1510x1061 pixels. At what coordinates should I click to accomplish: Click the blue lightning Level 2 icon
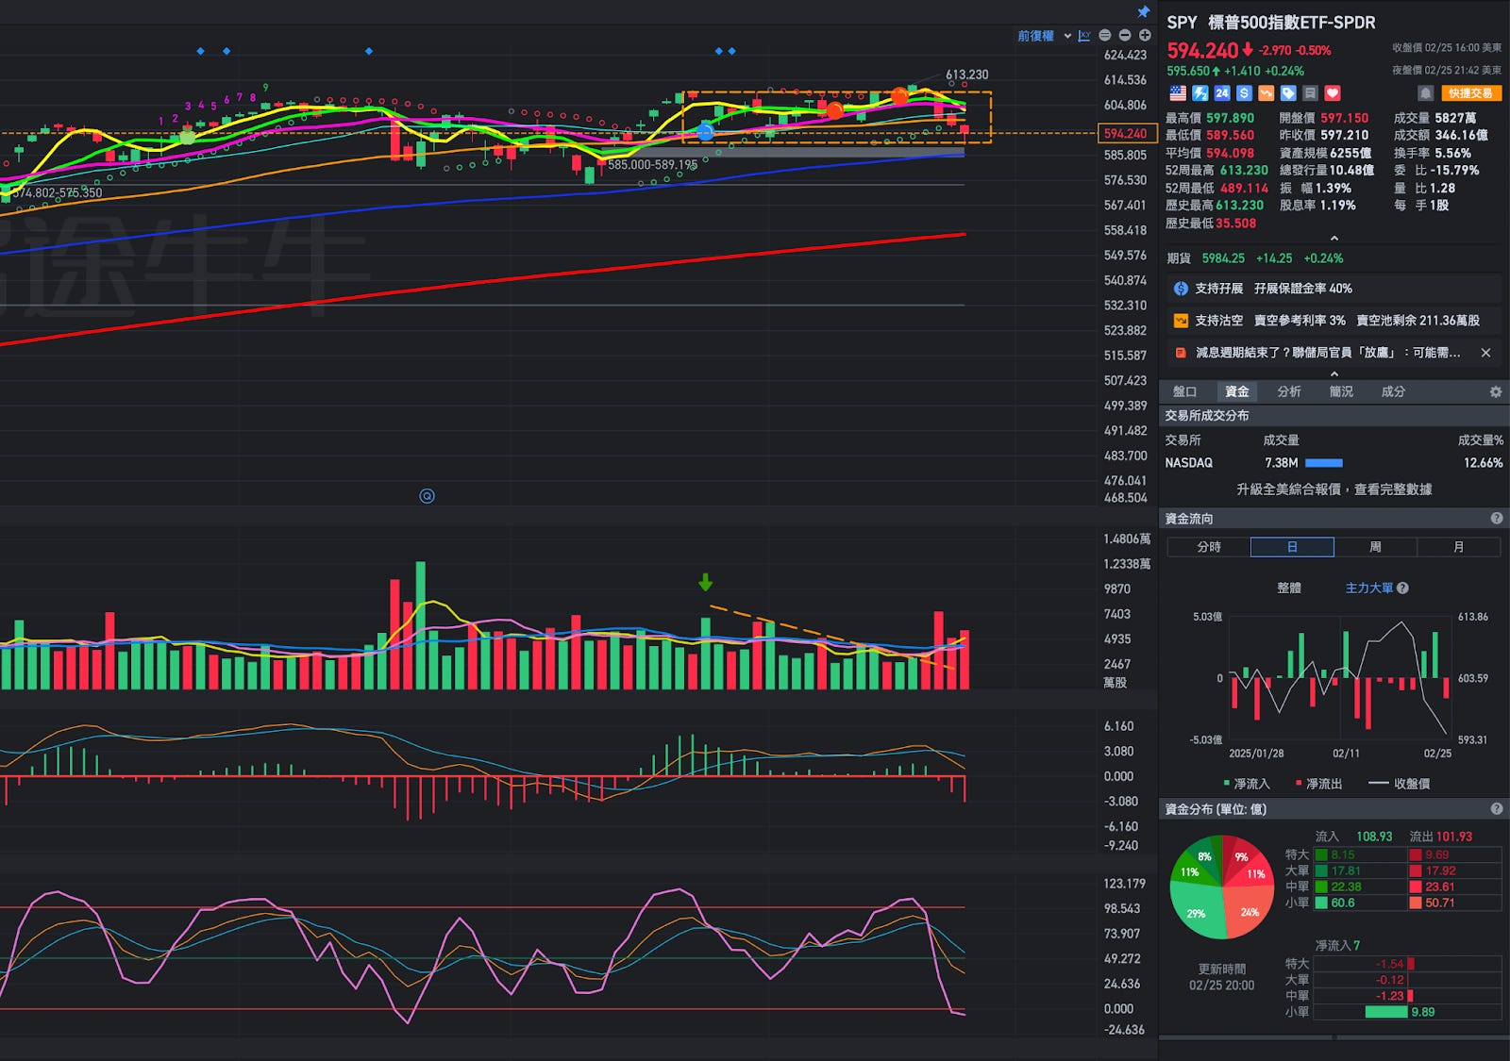click(x=1200, y=93)
